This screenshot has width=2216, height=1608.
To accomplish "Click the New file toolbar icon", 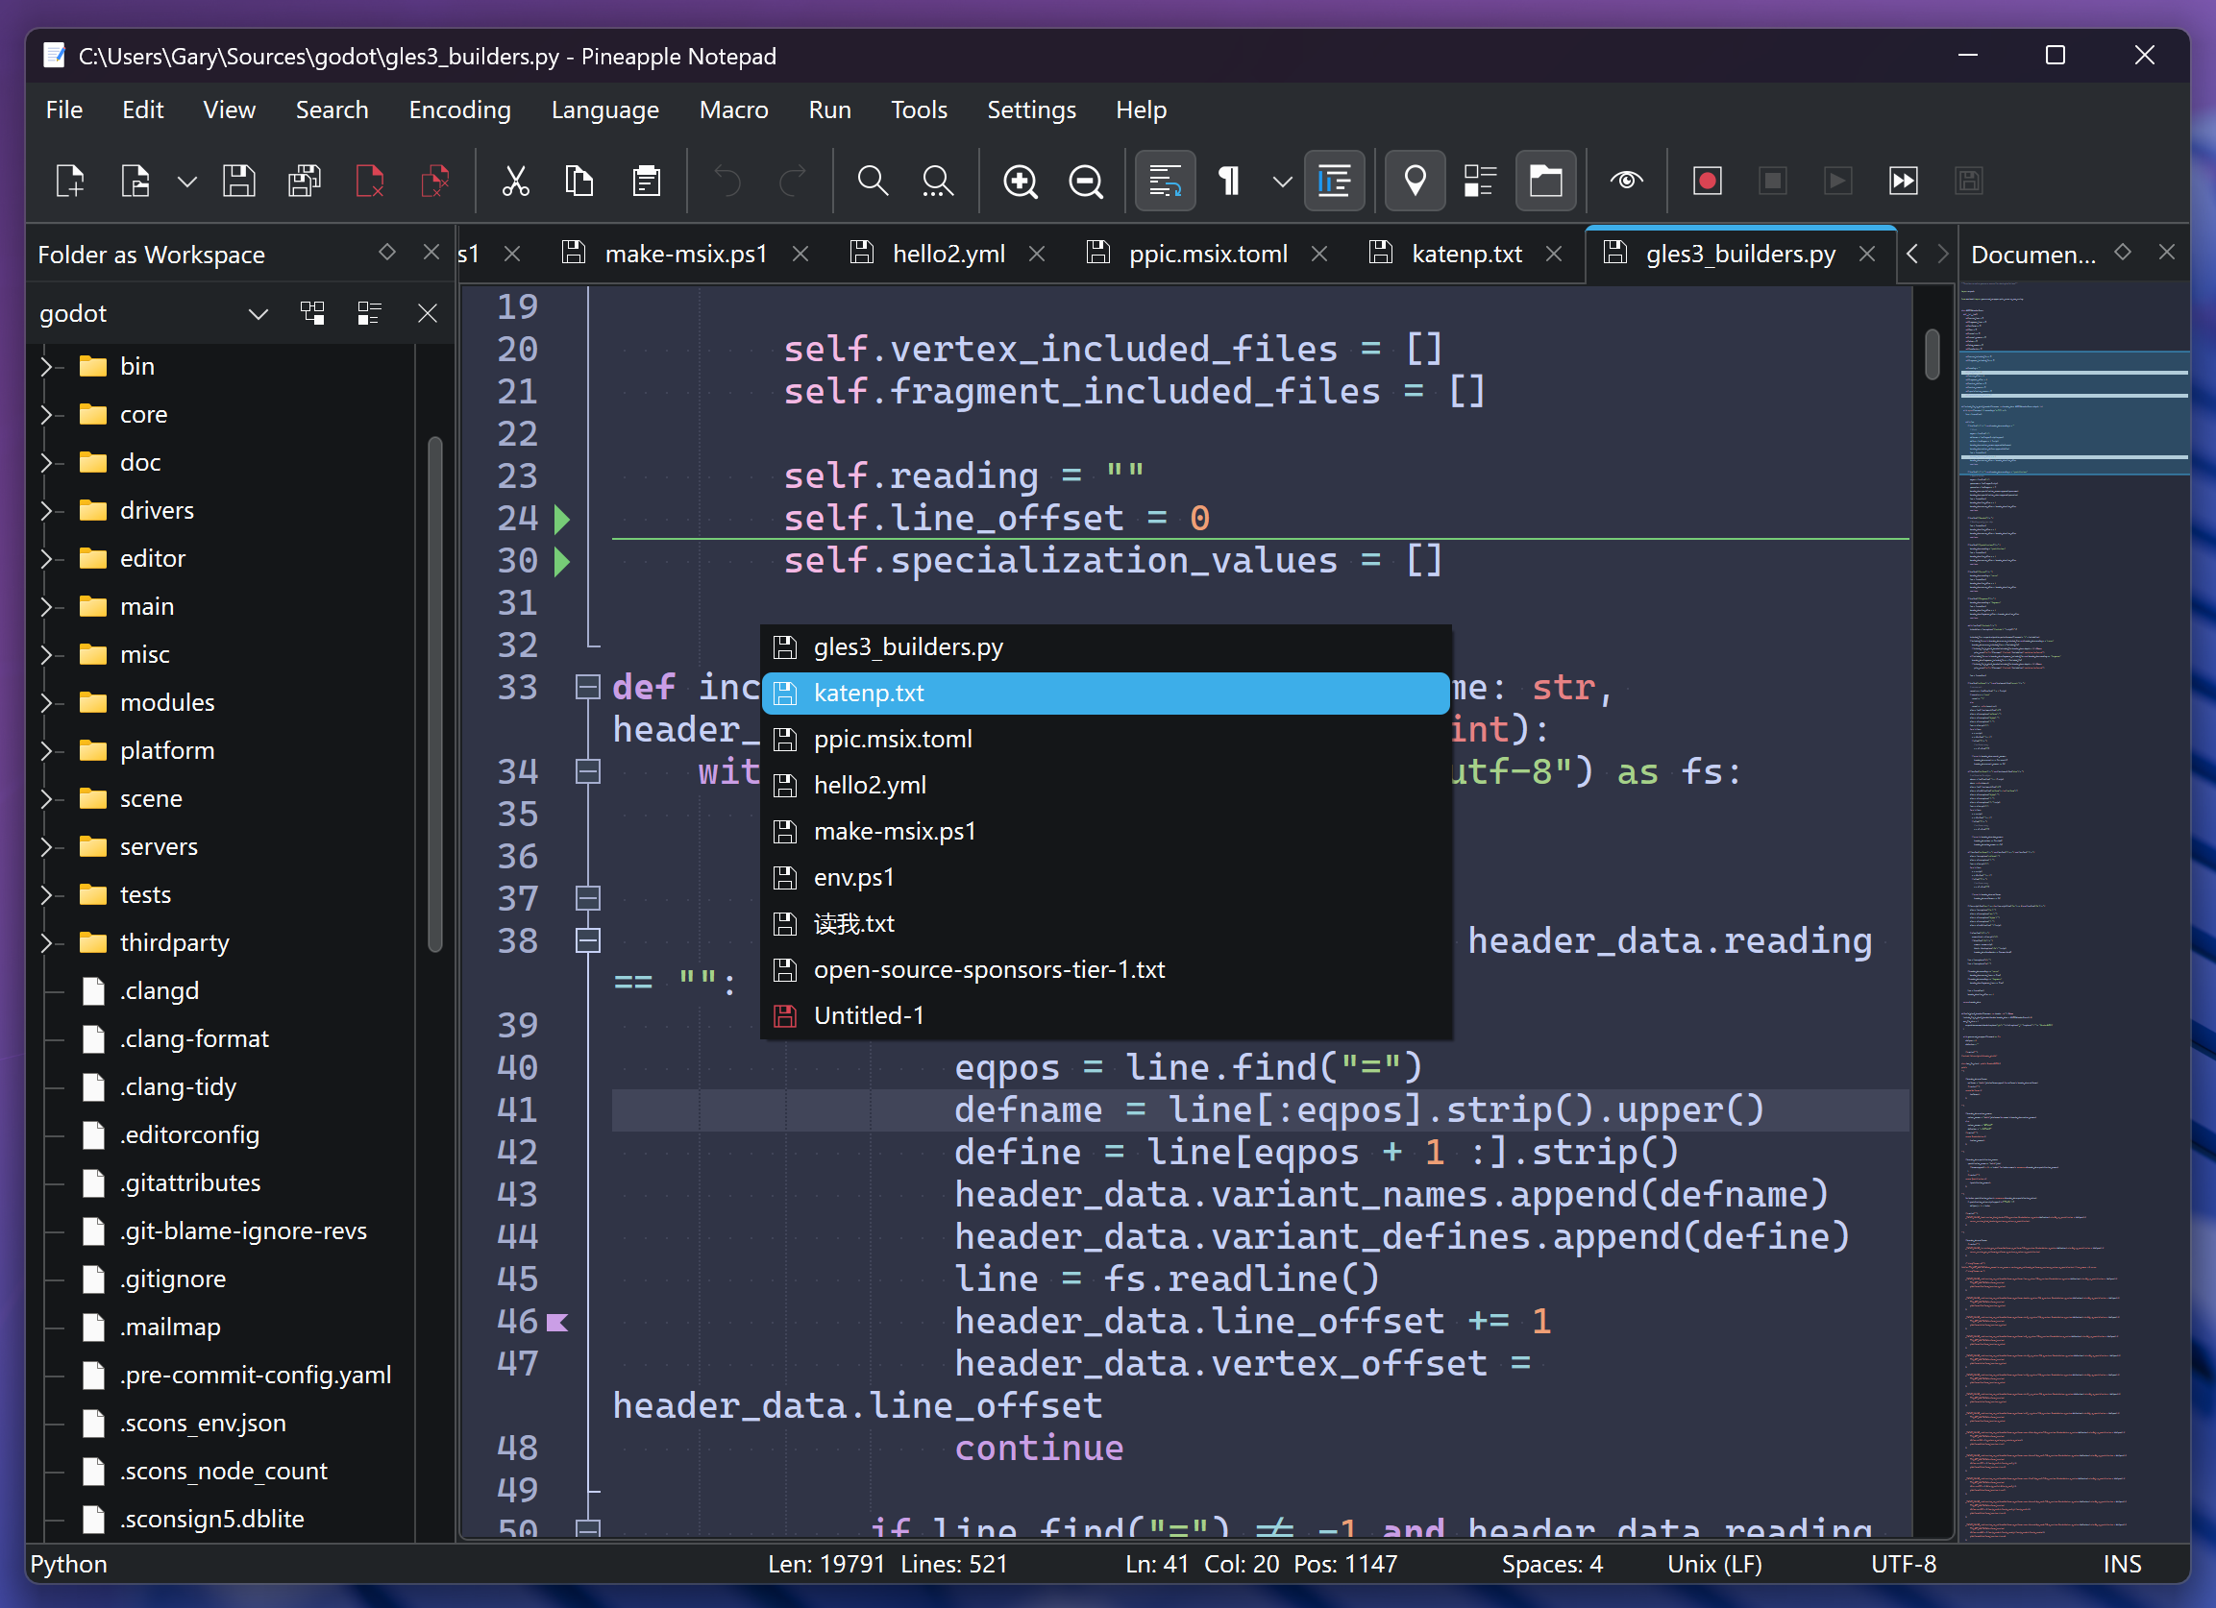I will (x=70, y=181).
